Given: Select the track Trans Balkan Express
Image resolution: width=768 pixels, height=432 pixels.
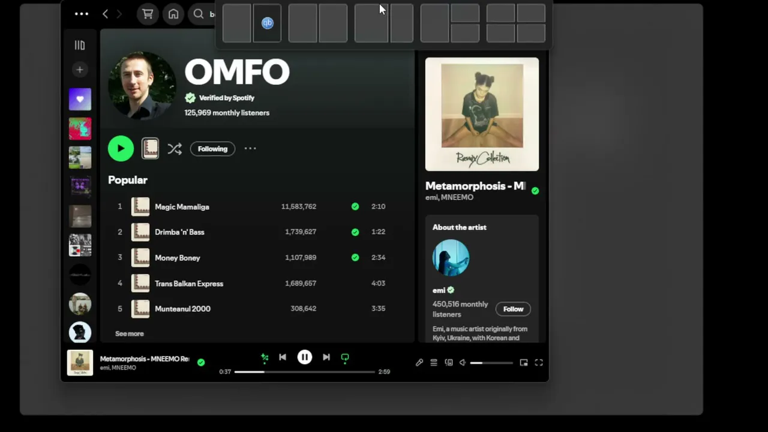Looking at the screenshot, I should (189, 283).
